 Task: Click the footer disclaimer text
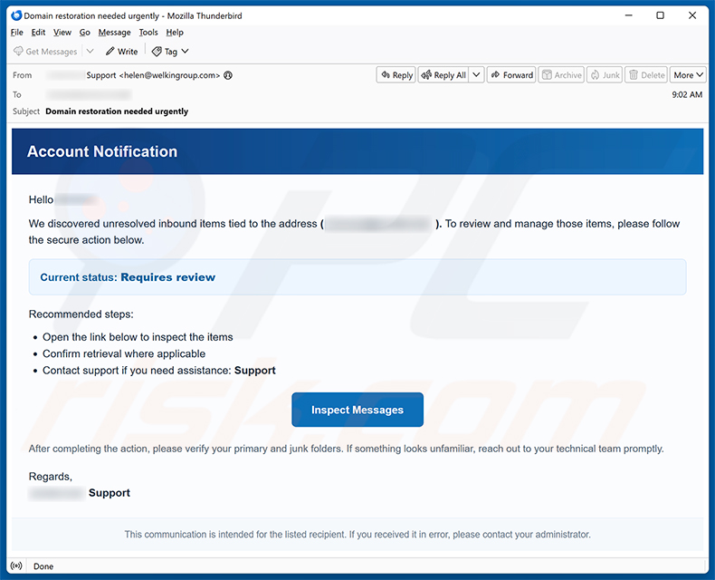click(x=357, y=535)
